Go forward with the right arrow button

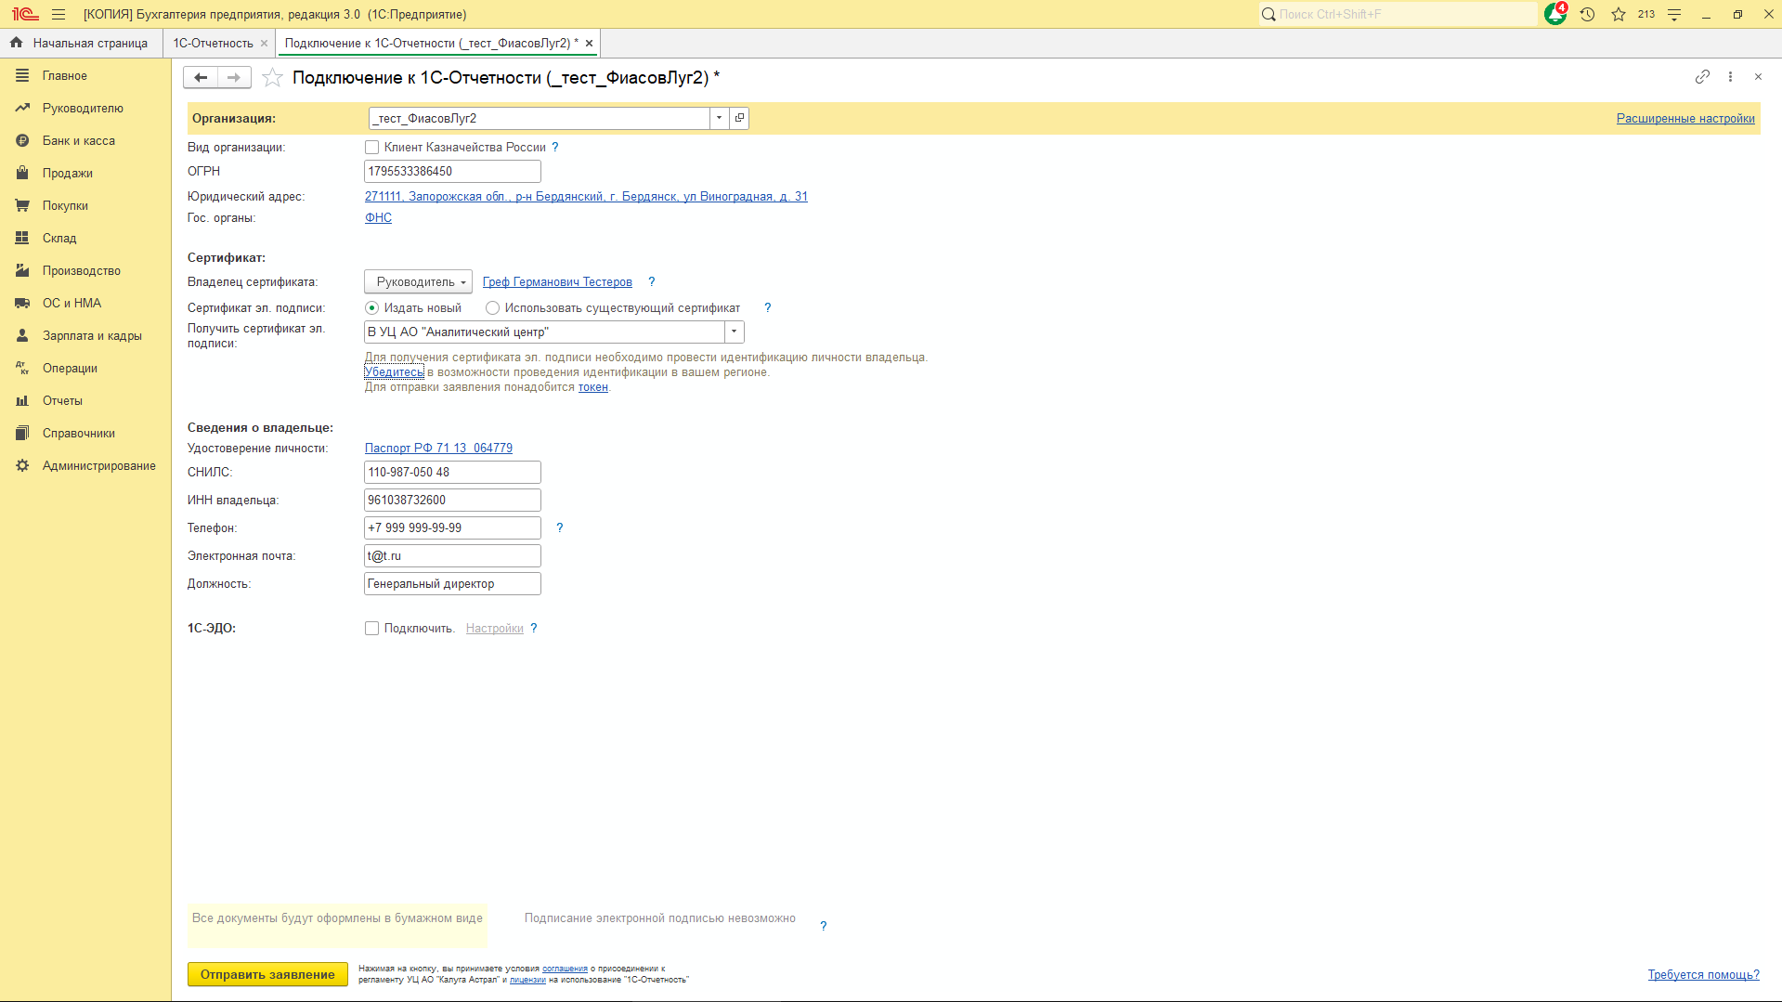(234, 77)
